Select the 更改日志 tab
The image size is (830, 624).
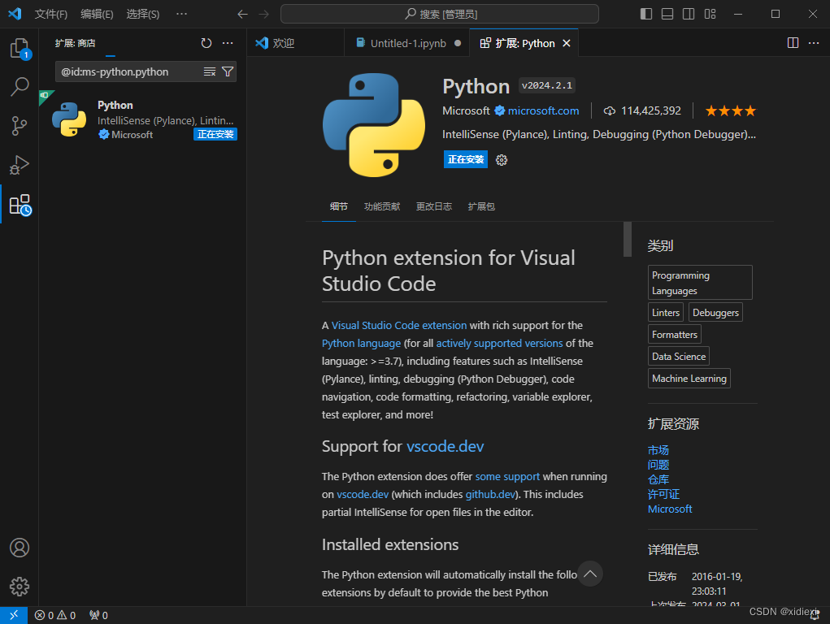(x=434, y=206)
